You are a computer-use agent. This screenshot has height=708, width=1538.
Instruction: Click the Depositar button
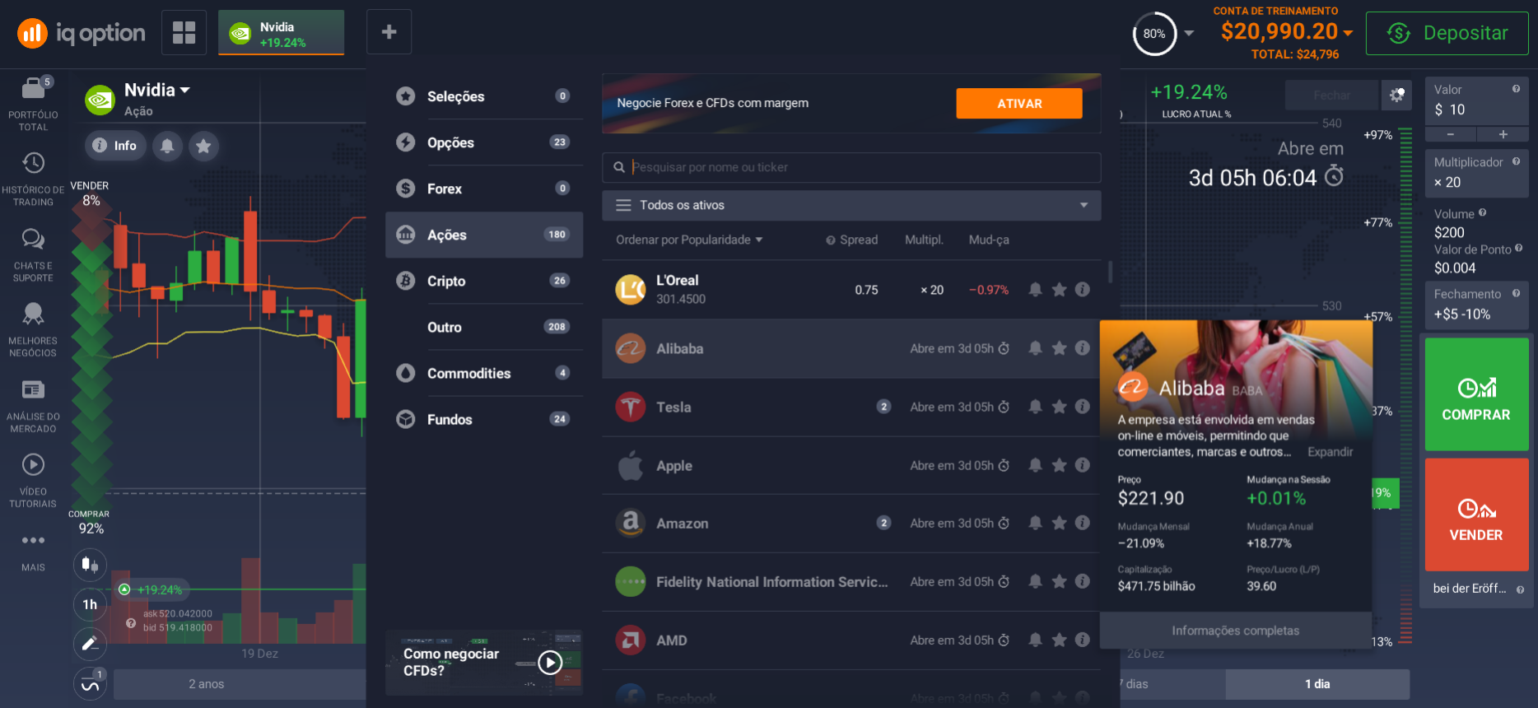1447,33
